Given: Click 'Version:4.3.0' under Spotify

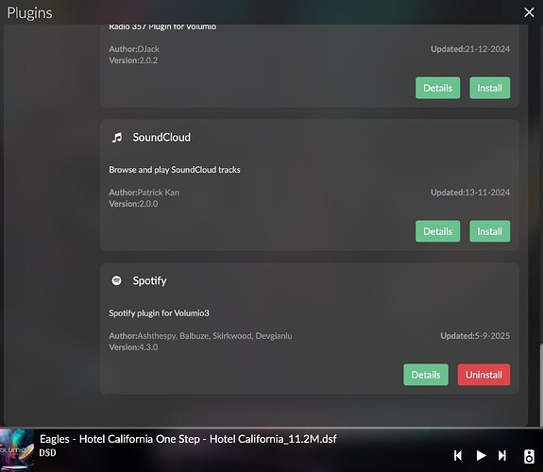Looking at the screenshot, I should (x=133, y=347).
